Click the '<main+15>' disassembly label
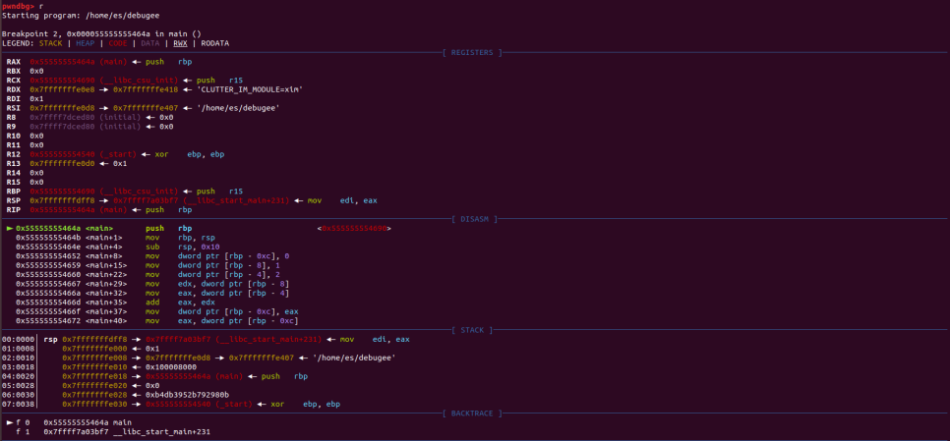This screenshot has height=441, width=950. [x=106, y=265]
